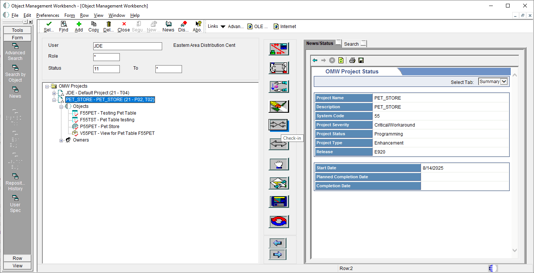Refresh the OMW Project Status page
This screenshot has width=534, height=273.
[341, 60]
